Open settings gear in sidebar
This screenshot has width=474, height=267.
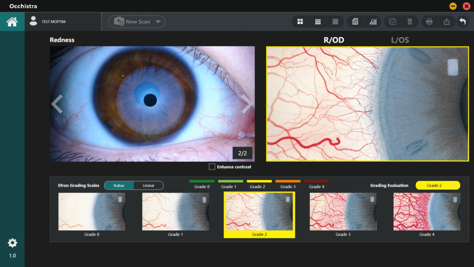tap(12, 243)
